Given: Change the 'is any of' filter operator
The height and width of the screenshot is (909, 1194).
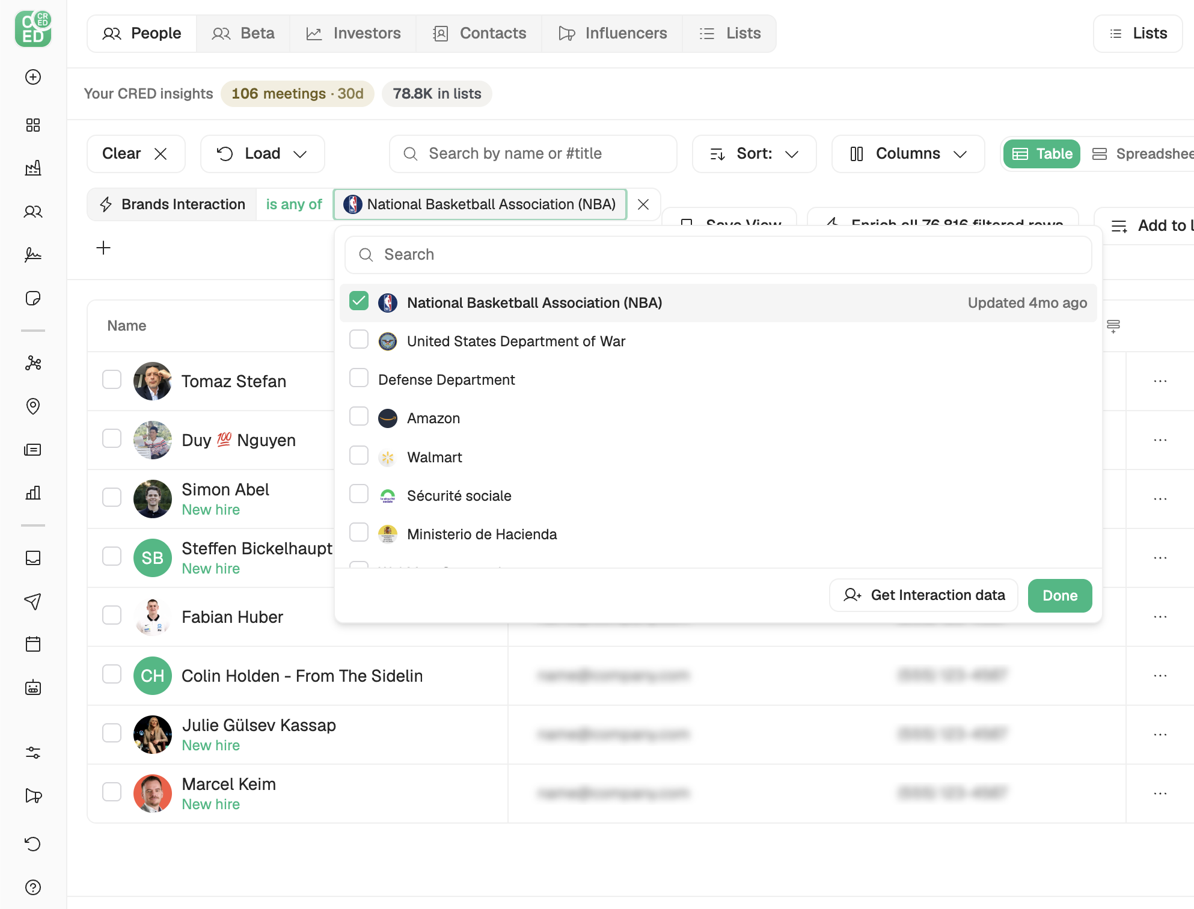Looking at the screenshot, I should [x=294, y=204].
